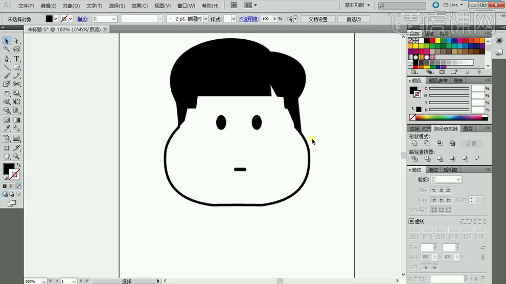Open the 粗细 stroke weight dropdown
Viewport: 506px width, 284px height.
458,179
